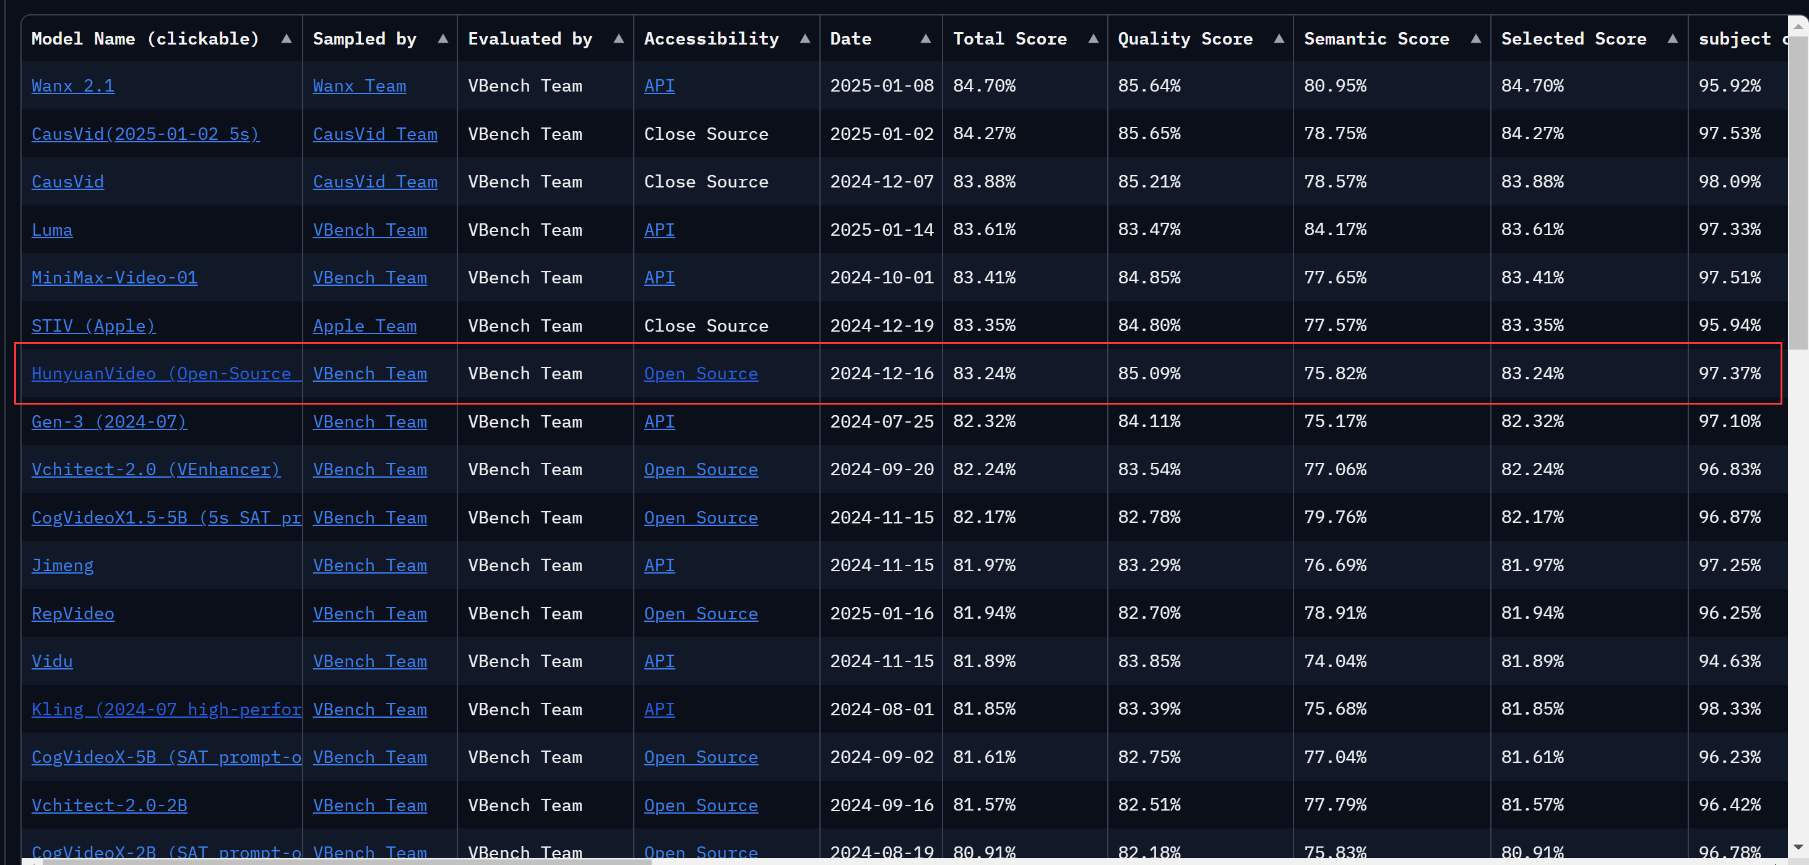Click Total Score sort triangle
1809x865 pixels.
point(1093,38)
